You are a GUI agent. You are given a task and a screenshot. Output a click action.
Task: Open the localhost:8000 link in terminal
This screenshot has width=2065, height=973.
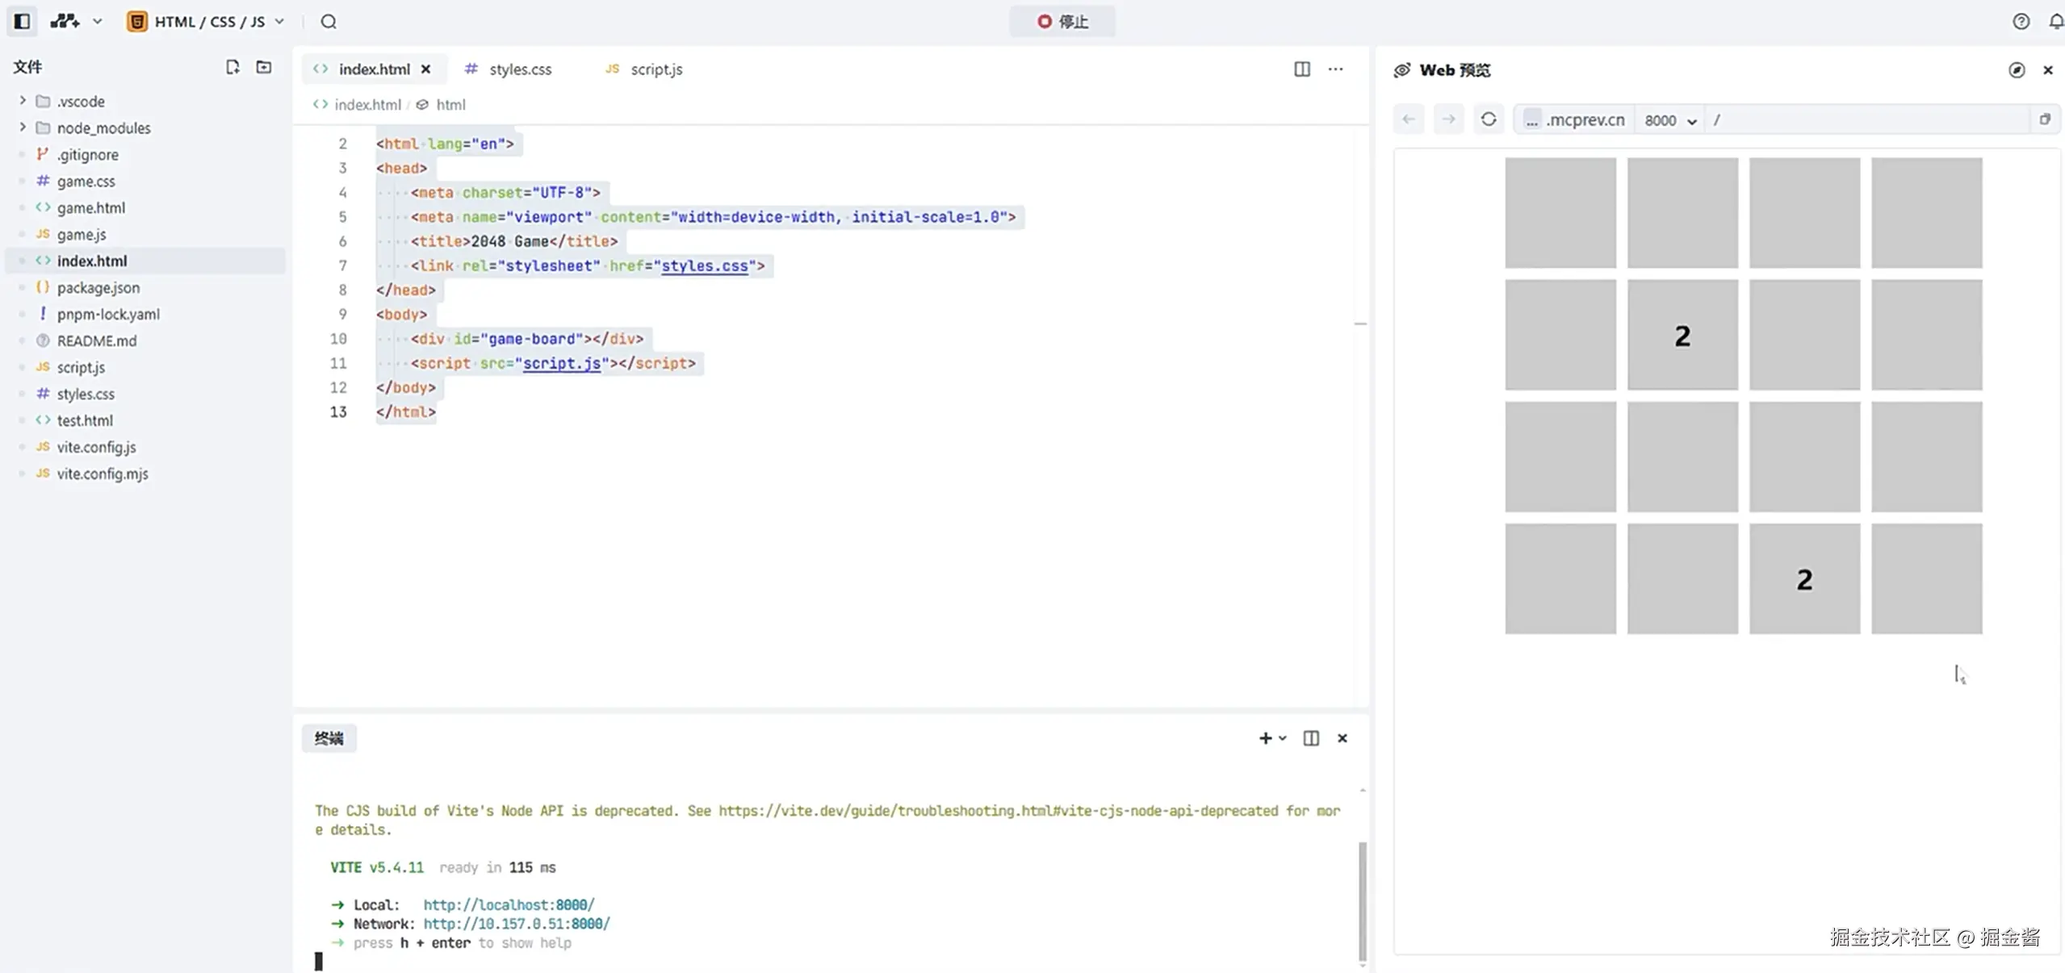pyautogui.click(x=509, y=904)
